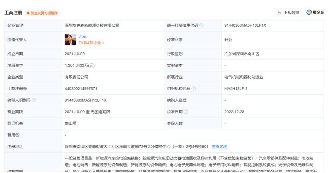Viewport: 328px width, 173px height.
Task: Select approval date 2022-12-28
Action: click(234, 112)
